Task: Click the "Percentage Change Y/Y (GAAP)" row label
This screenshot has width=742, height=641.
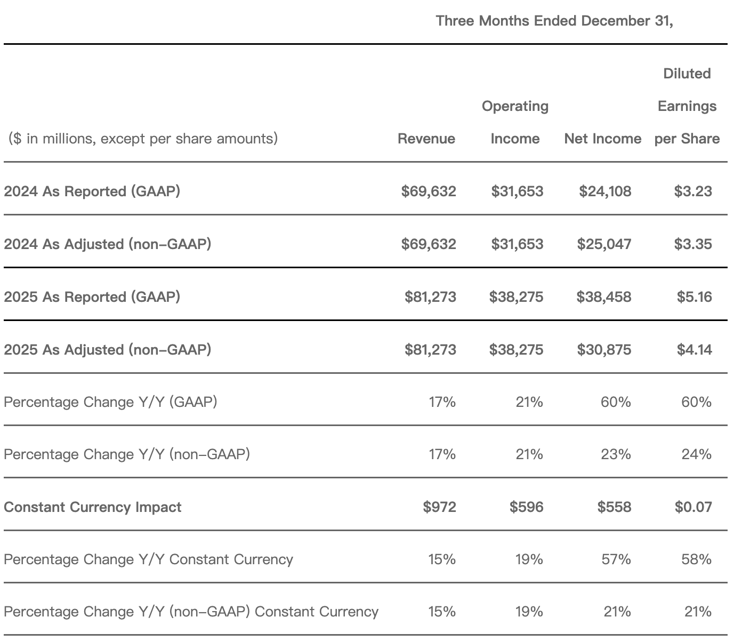Action: (x=110, y=402)
